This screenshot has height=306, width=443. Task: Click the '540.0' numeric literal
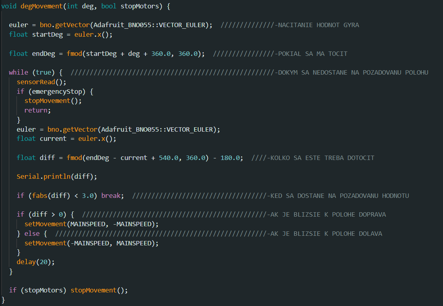[x=168, y=158]
